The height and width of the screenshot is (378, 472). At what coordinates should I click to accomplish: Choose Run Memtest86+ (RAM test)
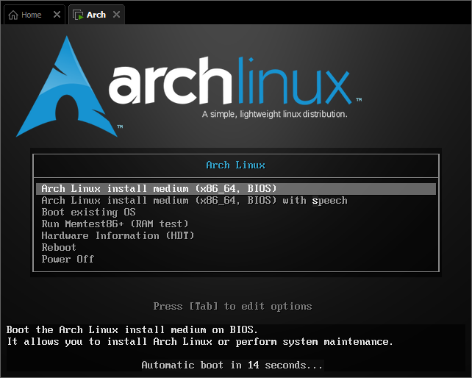coord(115,224)
